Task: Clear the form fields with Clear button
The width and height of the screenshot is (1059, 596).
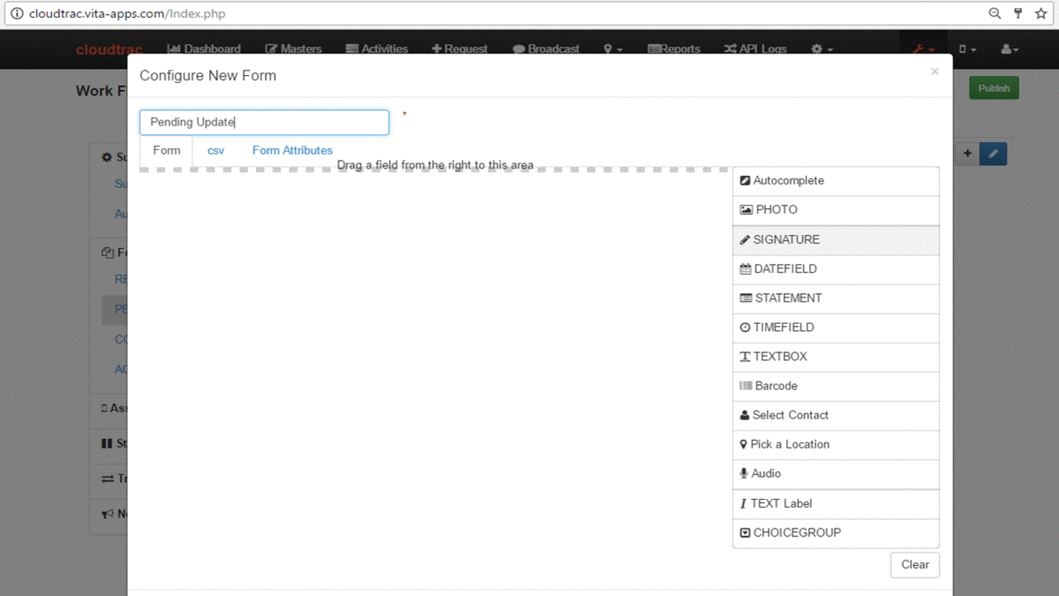Action: click(915, 565)
